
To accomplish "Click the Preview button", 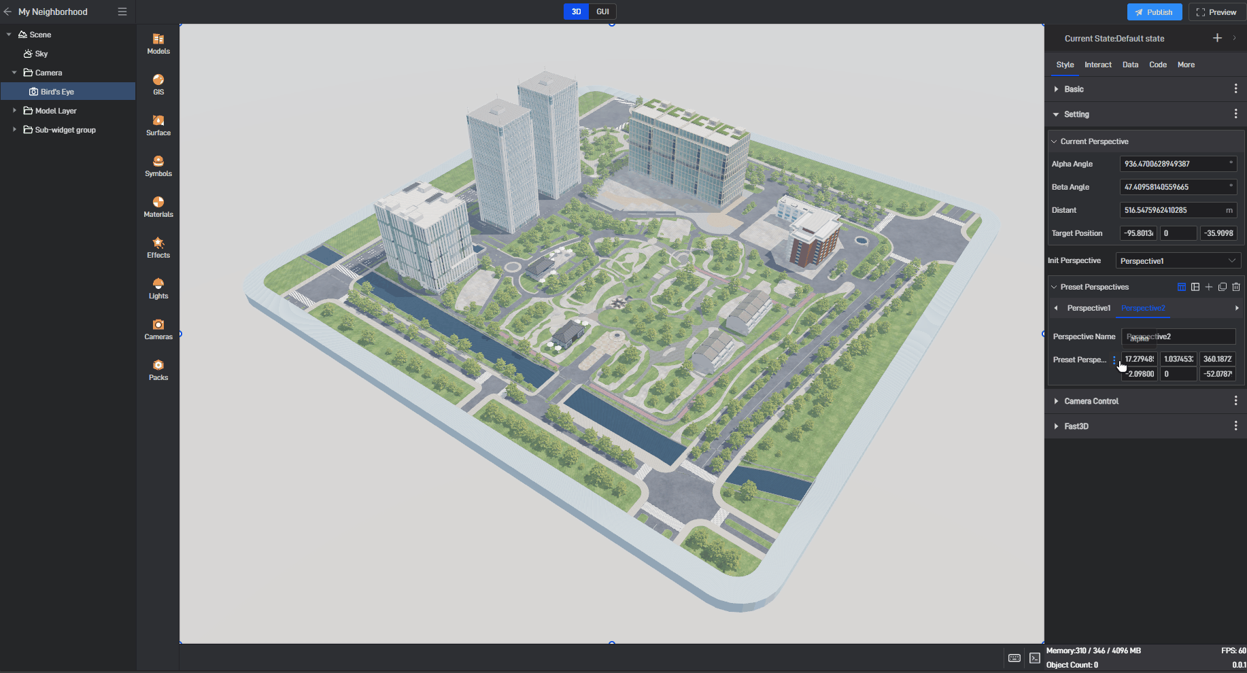I will click(1216, 12).
